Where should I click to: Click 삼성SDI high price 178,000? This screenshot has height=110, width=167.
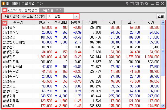(134, 106)
